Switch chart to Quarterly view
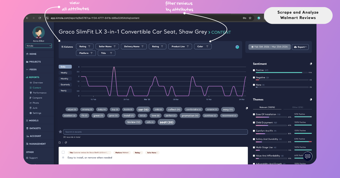Image resolution: width=340 pixels, height=178 pixels. click(x=65, y=84)
